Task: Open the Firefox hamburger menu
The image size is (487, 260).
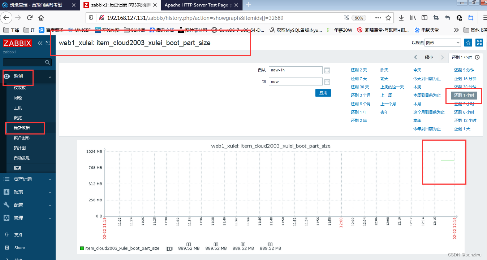Action: click(x=484, y=18)
